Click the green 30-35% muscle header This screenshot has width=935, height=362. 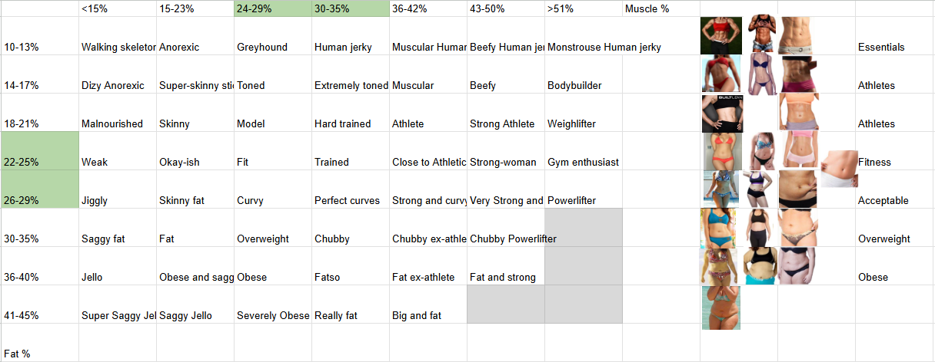pyautogui.click(x=351, y=8)
